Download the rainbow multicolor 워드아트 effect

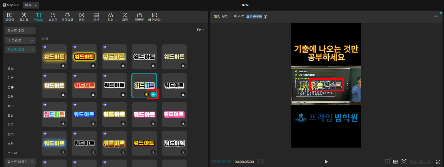point(63,123)
